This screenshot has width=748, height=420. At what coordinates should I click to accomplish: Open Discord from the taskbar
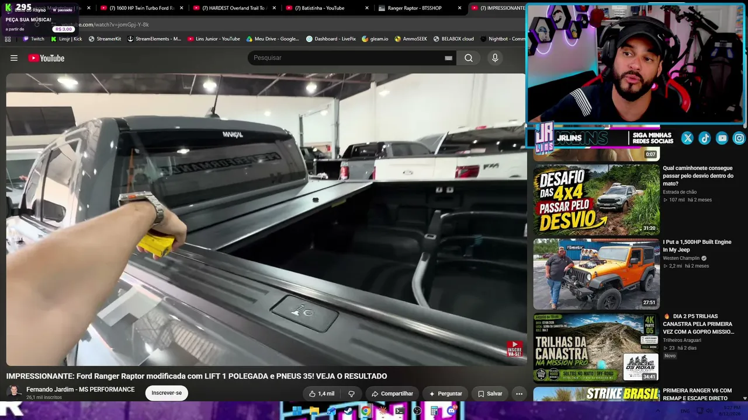451,411
